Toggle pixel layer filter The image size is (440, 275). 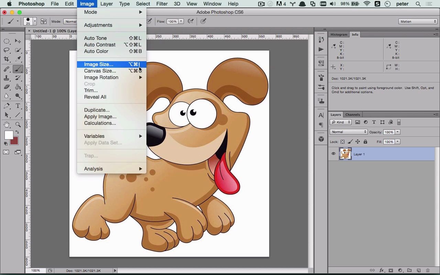pyautogui.click(x=357, y=122)
